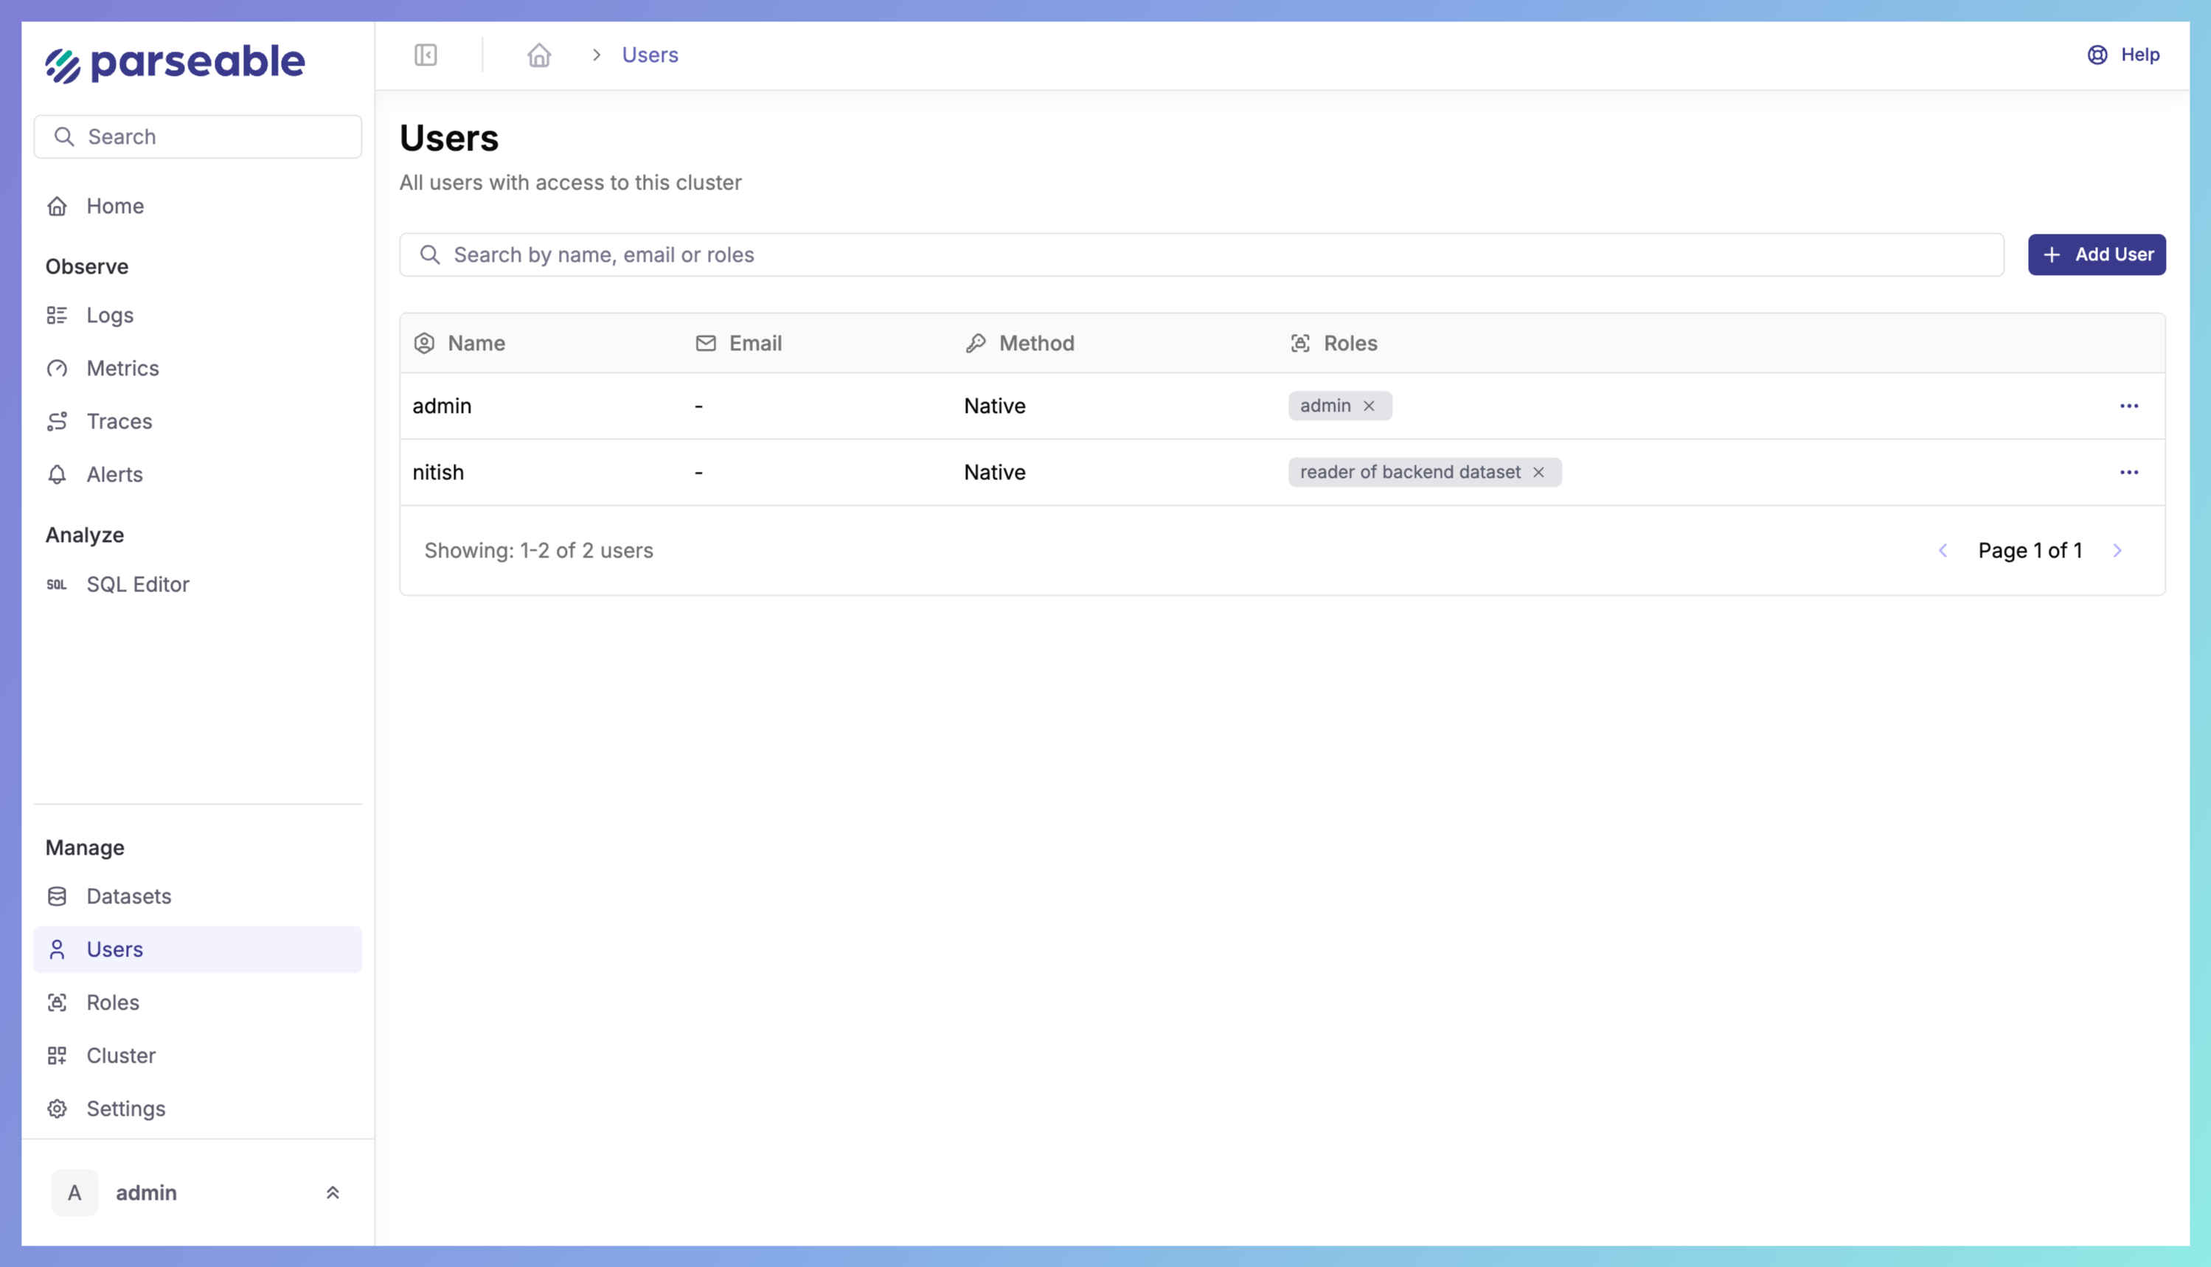This screenshot has height=1267, width=2211.
Task: Open Alerts via the bell icon
Action: 58,474
